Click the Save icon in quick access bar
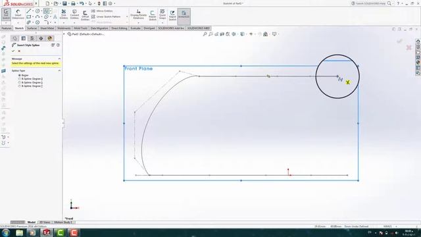 64,3
